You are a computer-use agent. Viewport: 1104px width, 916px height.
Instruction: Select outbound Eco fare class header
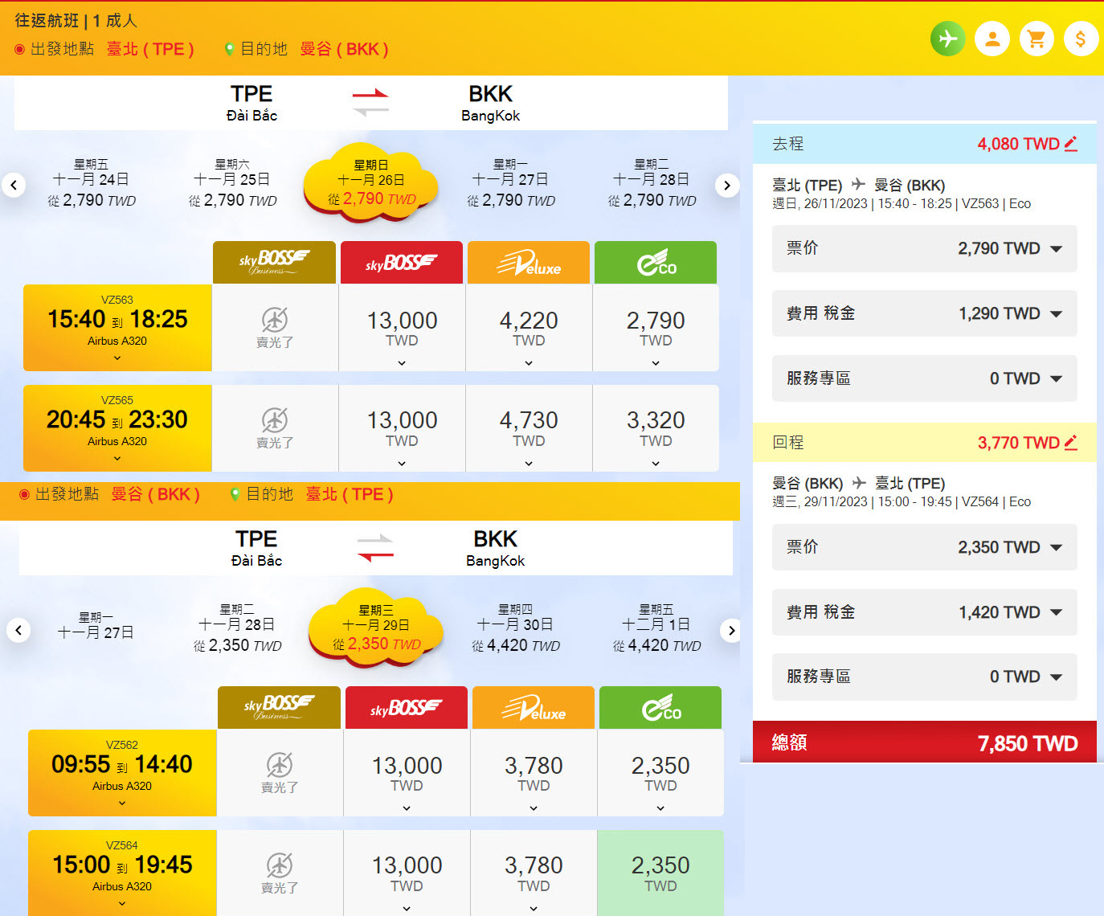pyautogui.click(x=656, y=262)
